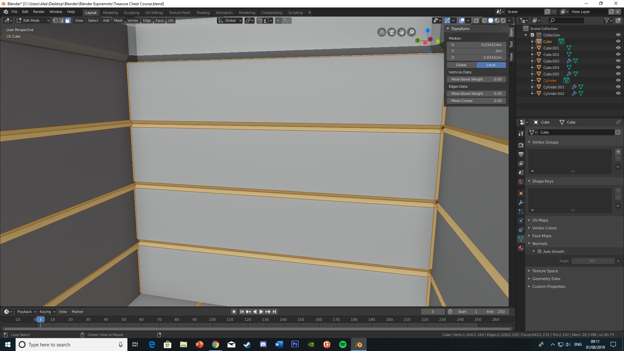The height and width of the screenshot is (351, 624).
Task: Expand the Cube object in the outliner
Action: pos(532,41)
